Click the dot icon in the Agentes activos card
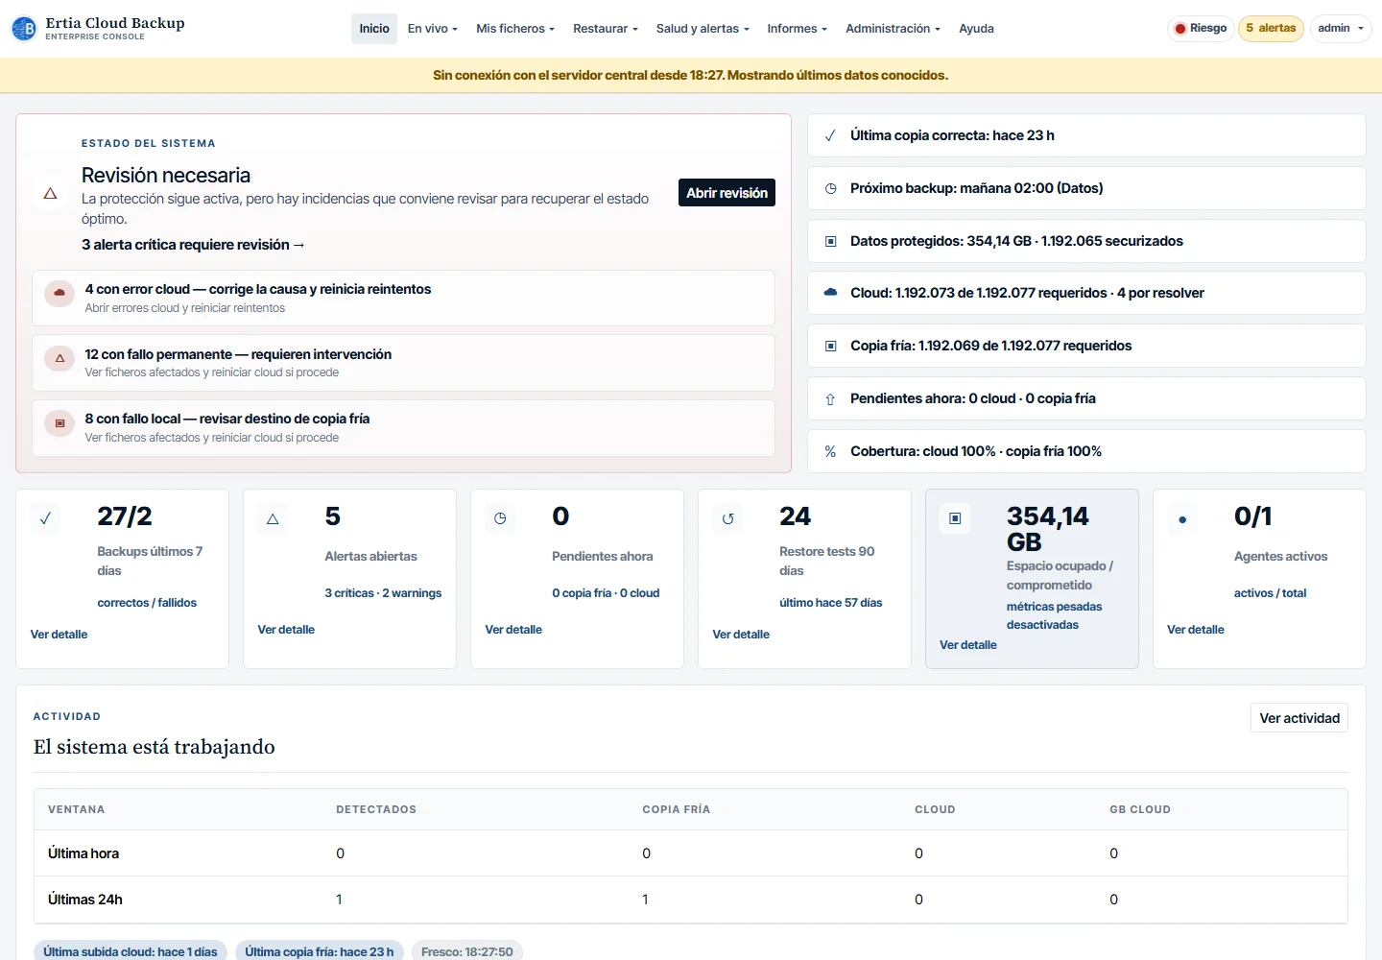The image size is (1382, 960). 1182,518
